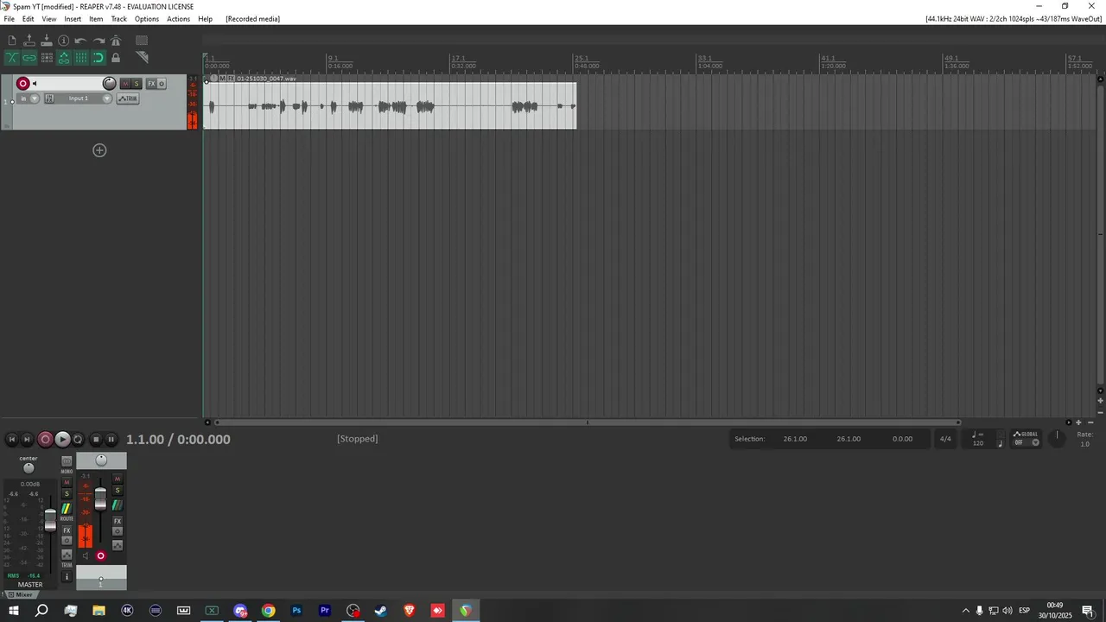The height and width of the screenshot is (622, 1106).
Task: Toggle auto-crossfade toolbar button
Action: click(12, 58)
